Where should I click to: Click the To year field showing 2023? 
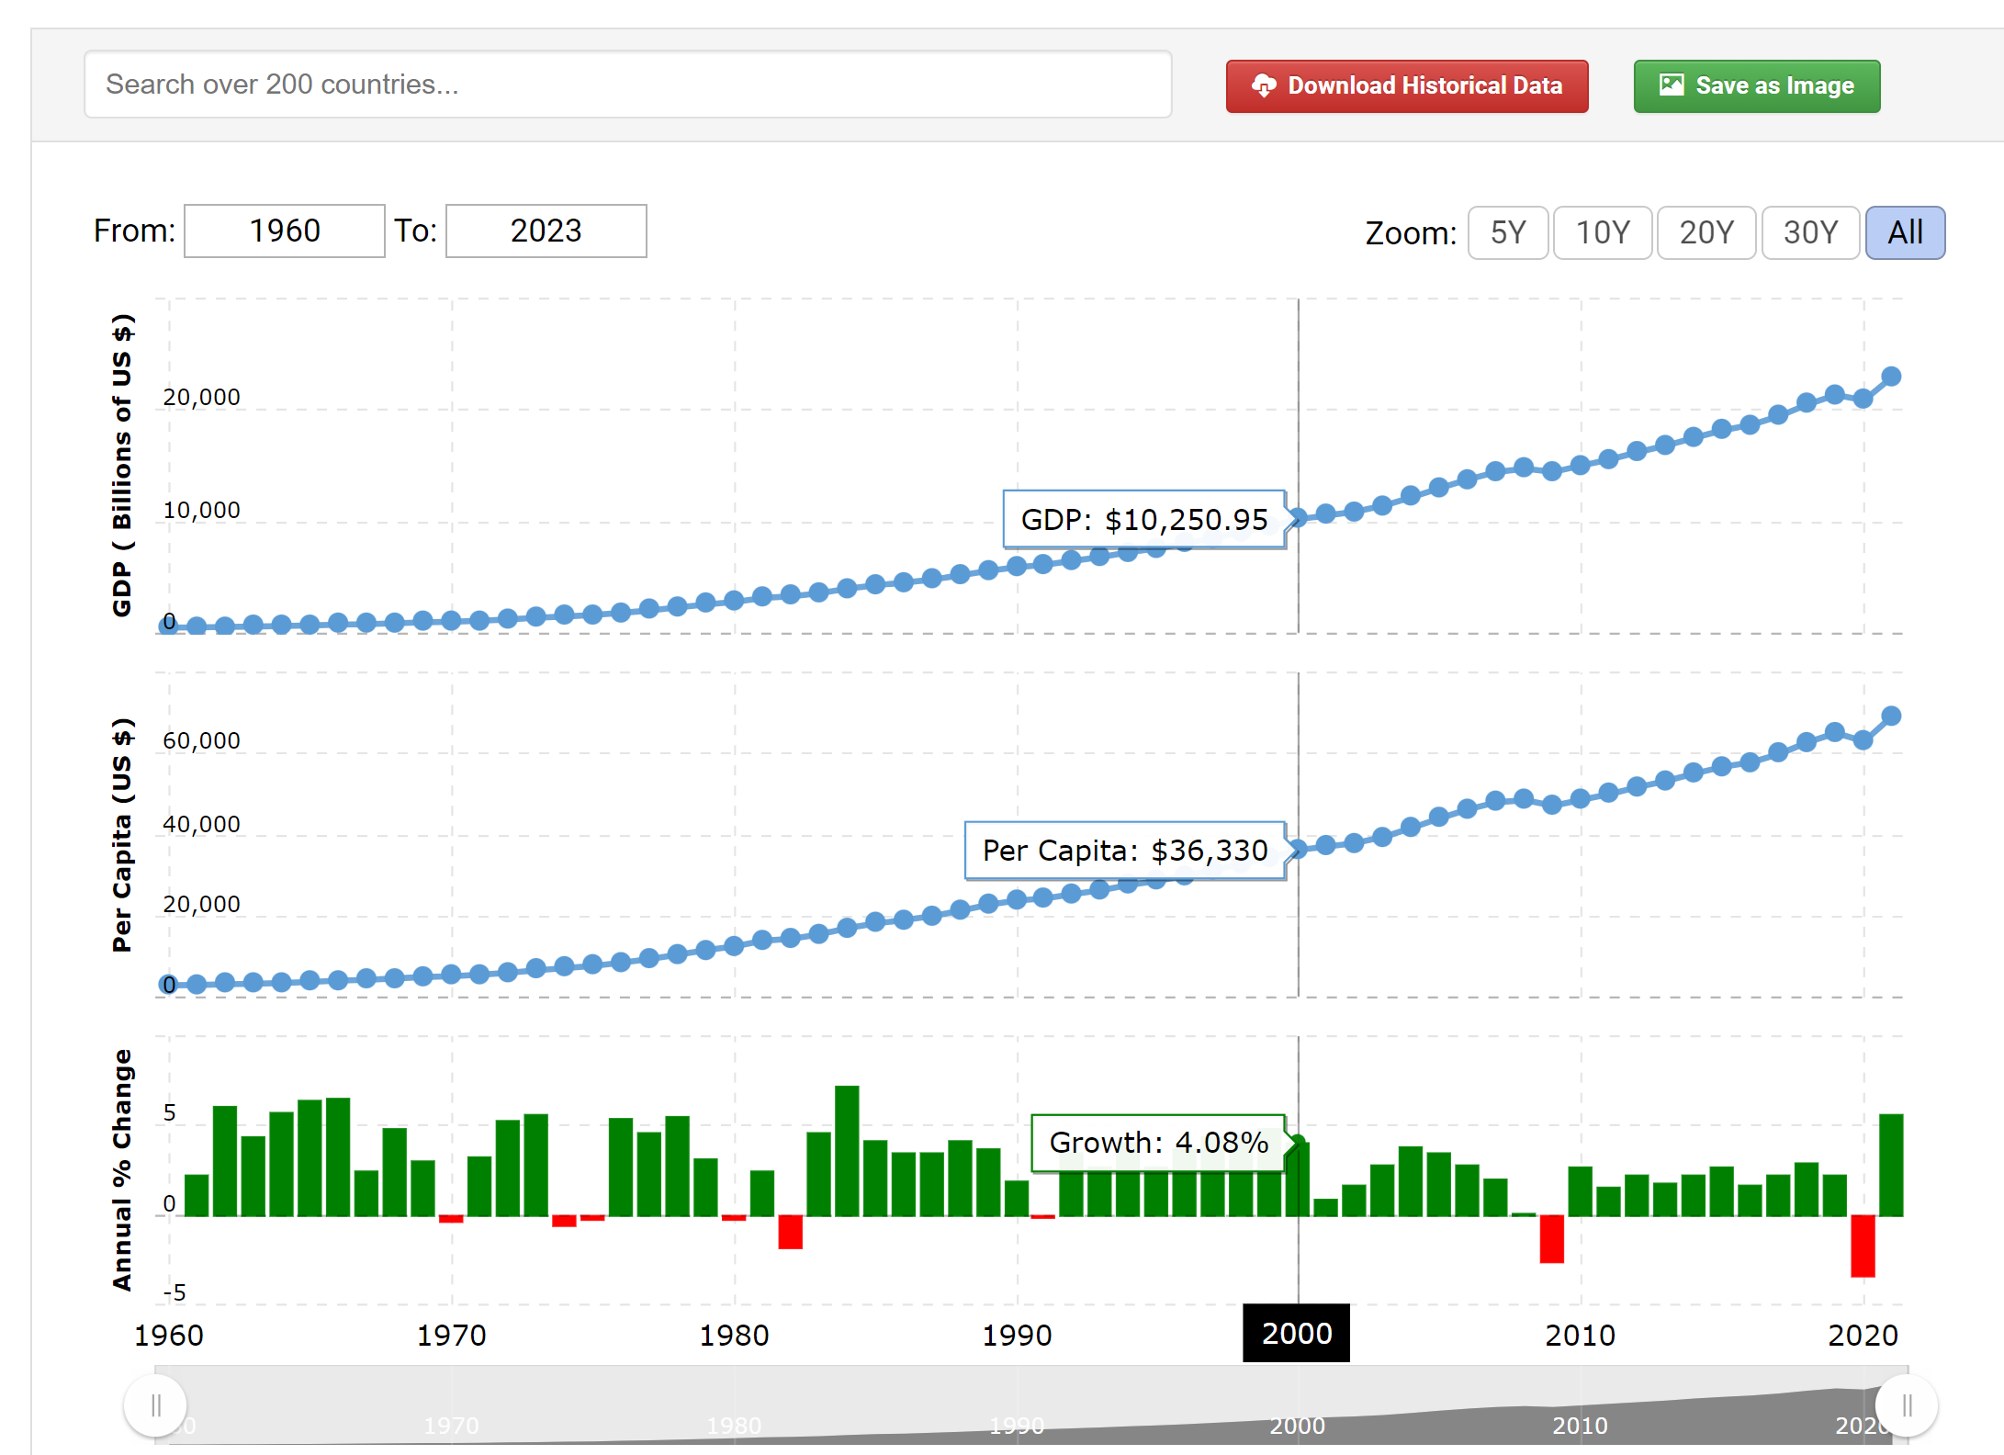point(546,231)
